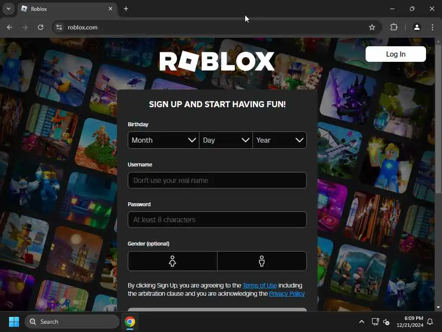442x332 pixels.
Task: Open site information icon beside roblox.com
Action: click(x=59, y=27)
